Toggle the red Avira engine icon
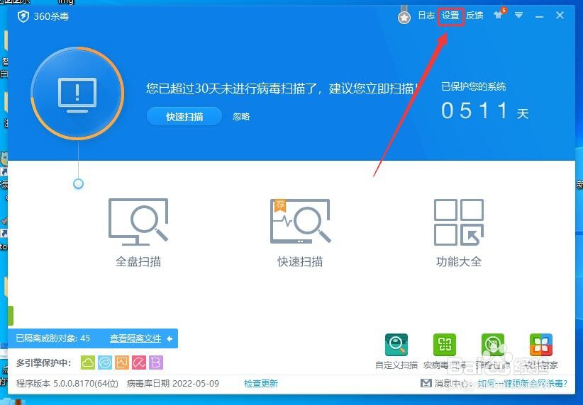The image size is (583, 405). [139, 363]
